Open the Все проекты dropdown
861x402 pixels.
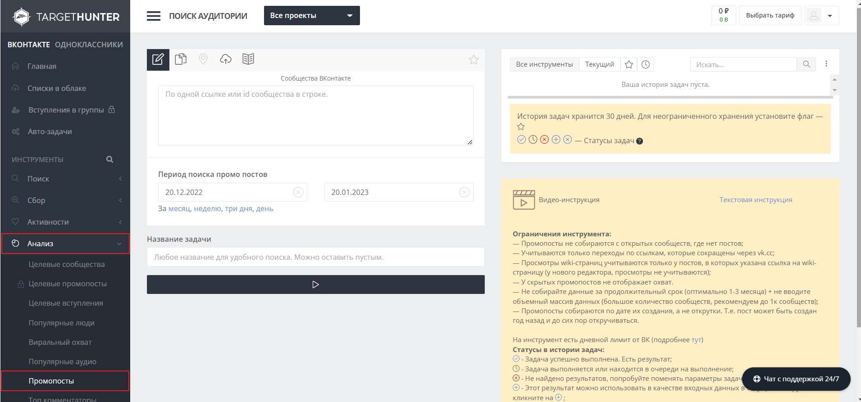(312, 16)
